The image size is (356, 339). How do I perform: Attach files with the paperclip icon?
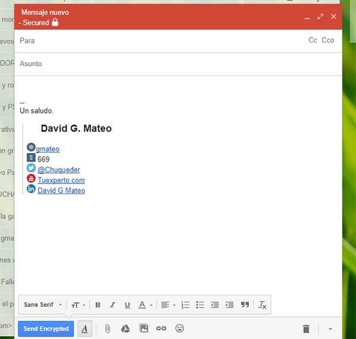click(x=107, y=328)
